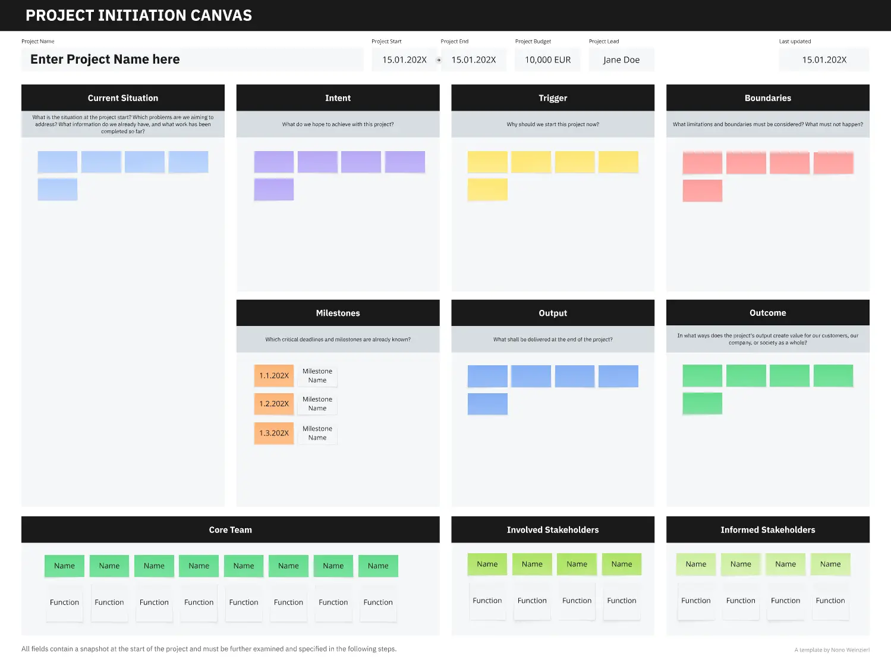Select the second-row purple sticky note in Intent
The height and width of the screenshot is (668, 891).
coord(274,190)
